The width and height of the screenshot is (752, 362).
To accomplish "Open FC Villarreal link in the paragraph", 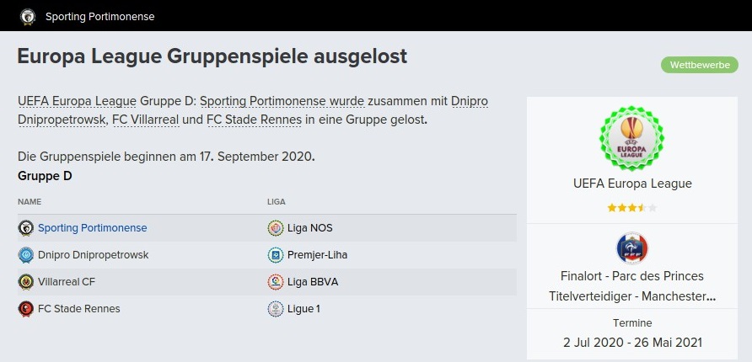I will [x=145, y=120].
